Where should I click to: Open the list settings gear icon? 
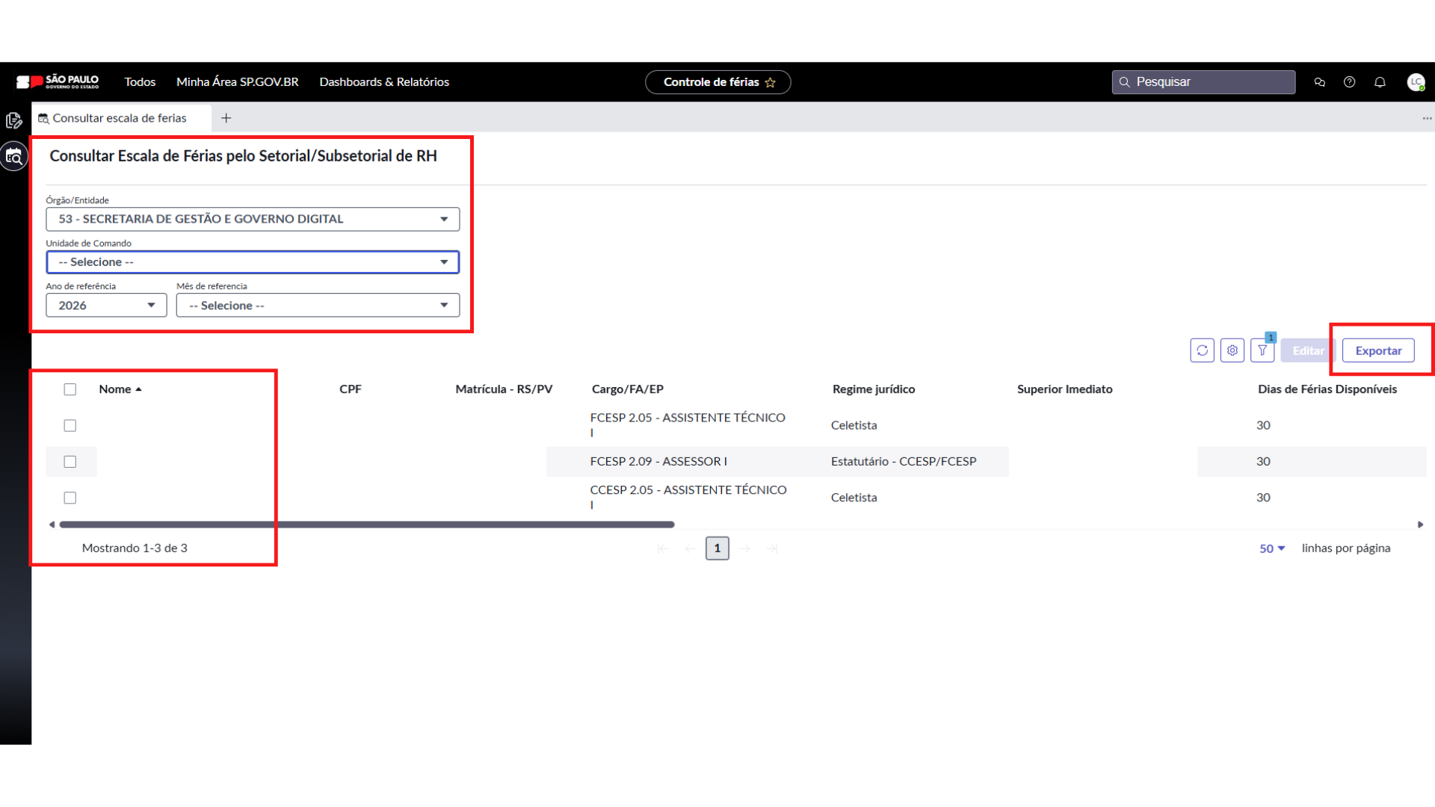(1232, 350)
